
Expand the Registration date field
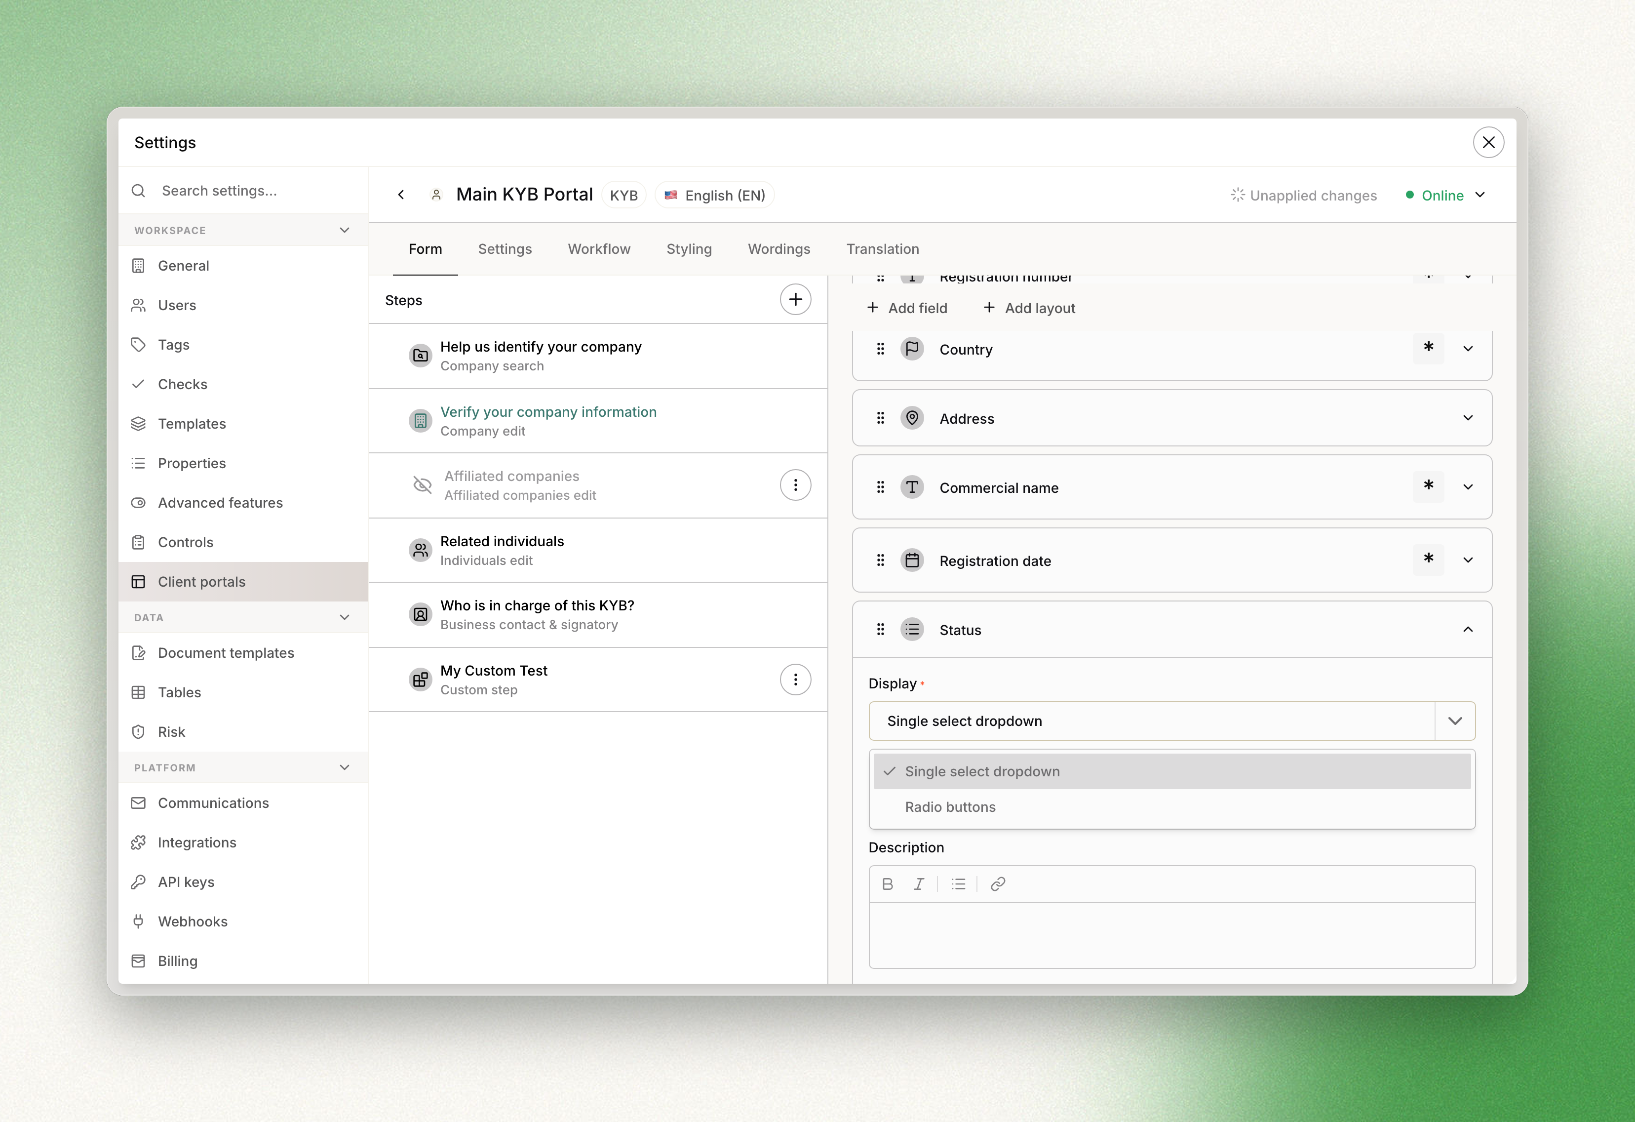pos(1468,560)
